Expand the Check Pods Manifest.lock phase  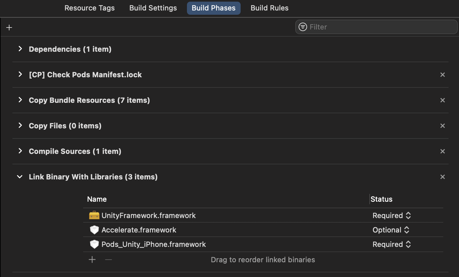20,74
